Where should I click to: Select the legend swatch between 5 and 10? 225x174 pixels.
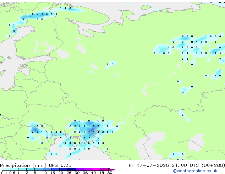pyautogui.click(x=39, y=169)
